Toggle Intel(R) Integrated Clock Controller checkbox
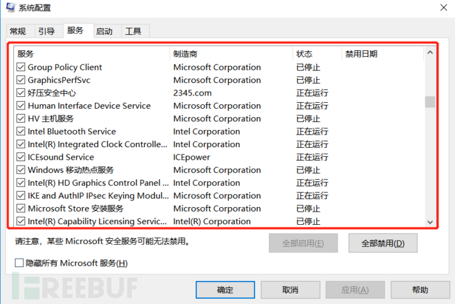 coord(20,144)
